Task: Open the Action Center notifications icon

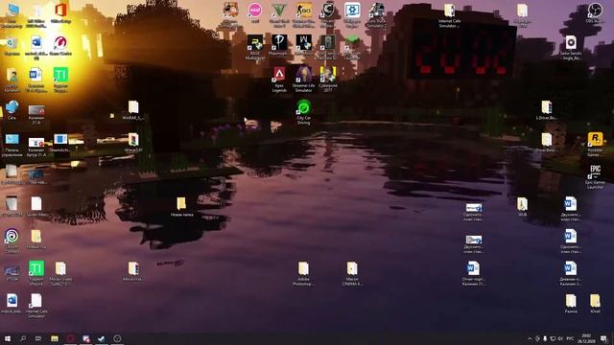Action: [603, 338]
